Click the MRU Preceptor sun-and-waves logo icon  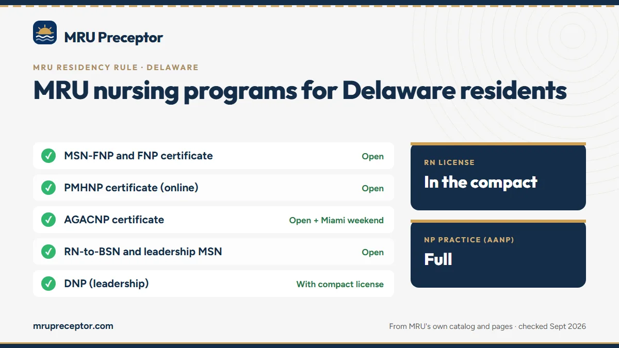(45, 32)
